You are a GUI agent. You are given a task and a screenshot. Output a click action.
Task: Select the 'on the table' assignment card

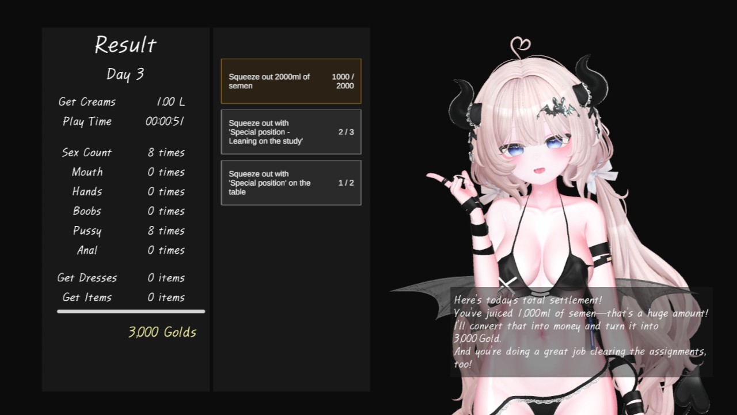[291, 183]
